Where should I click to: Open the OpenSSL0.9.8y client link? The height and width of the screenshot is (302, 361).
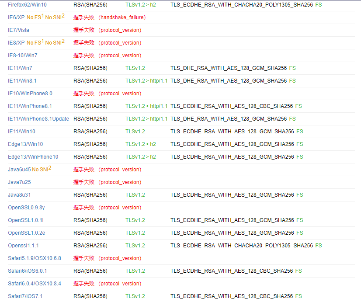pos(26,208)
